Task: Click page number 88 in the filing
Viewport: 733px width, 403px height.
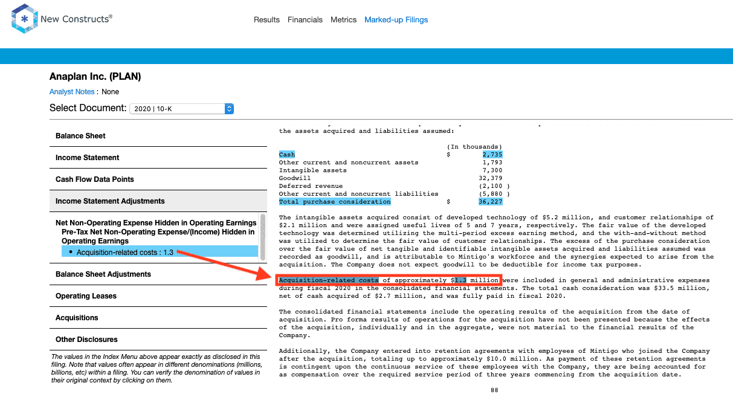Action: point(494,390)
